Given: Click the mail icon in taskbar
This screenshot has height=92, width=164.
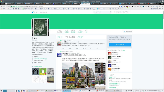Looking at the screenshot, I should (19, 91).
